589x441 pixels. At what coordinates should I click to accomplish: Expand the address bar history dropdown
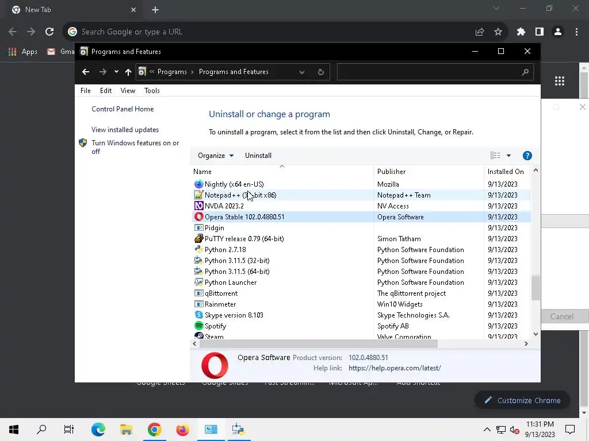coord(301,72)
